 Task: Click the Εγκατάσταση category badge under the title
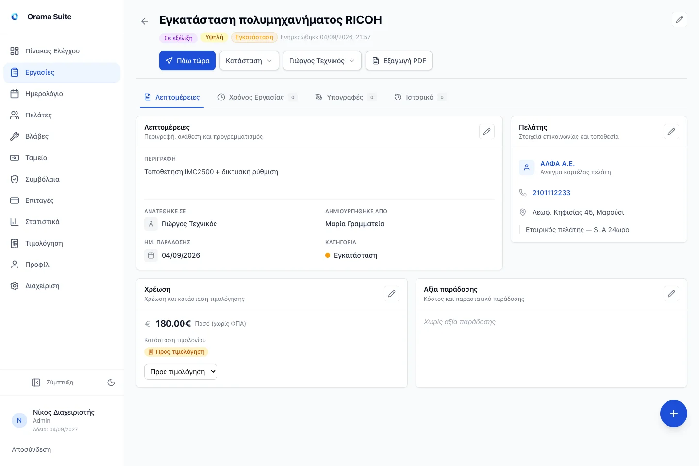coord(254,37)
